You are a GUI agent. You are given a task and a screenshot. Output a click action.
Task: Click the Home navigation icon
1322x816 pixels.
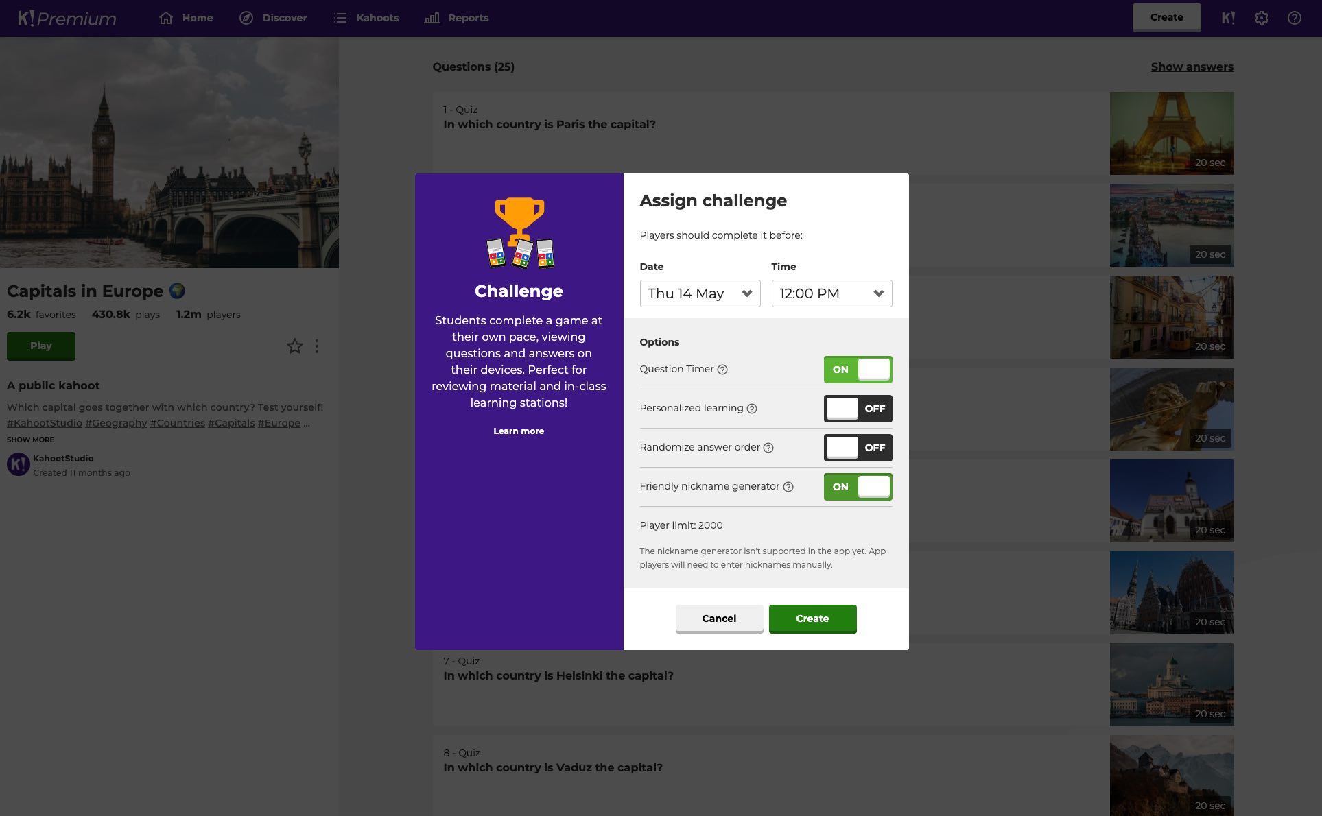coord(166,18)
